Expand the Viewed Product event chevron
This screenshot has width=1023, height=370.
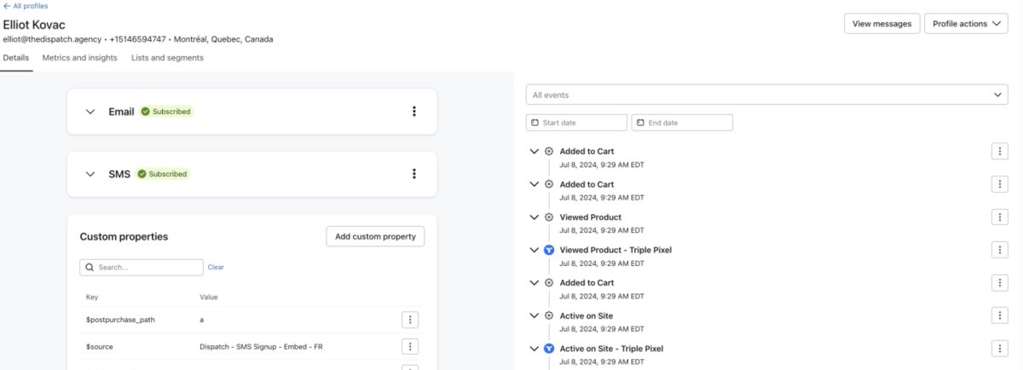click(x=535, y=217)
